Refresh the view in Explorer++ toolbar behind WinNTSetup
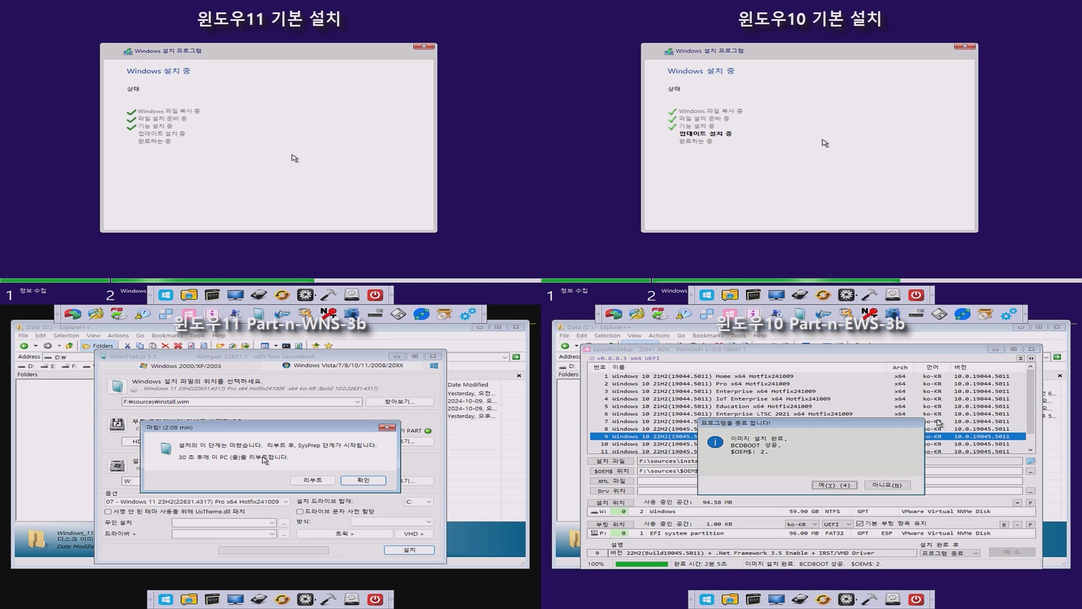This screenshot has width=1082, height=609. [x=299, y=346]
